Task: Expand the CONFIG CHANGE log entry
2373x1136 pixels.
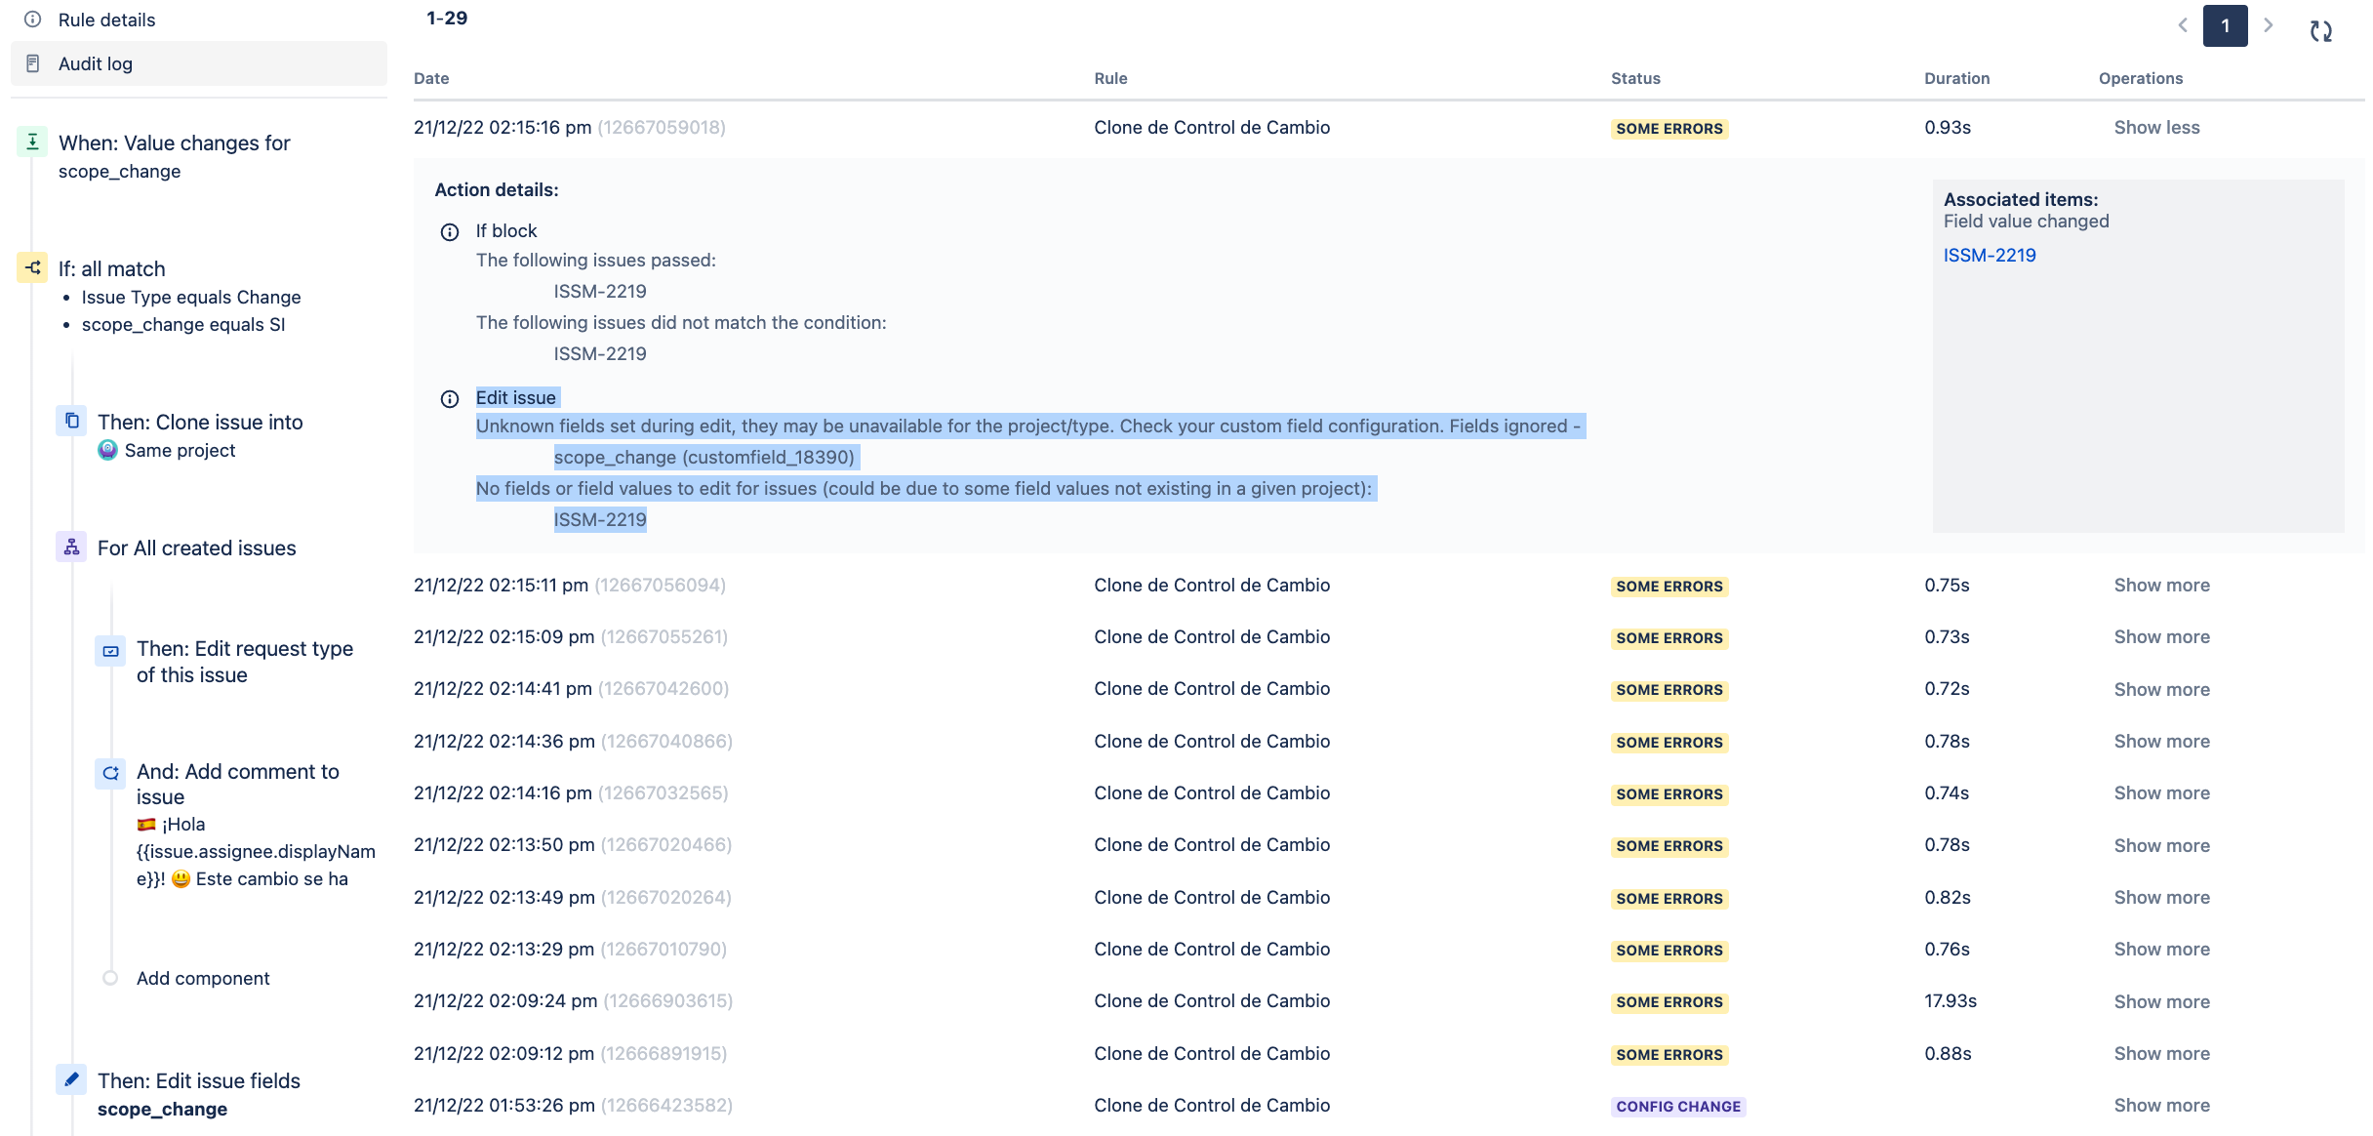Action: [x=2161, y=1105]
